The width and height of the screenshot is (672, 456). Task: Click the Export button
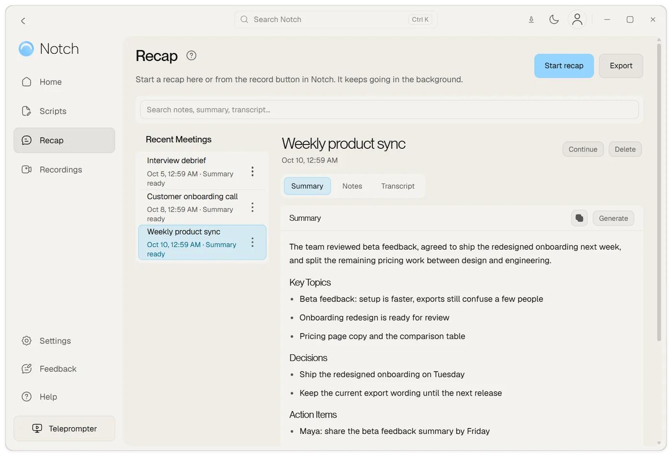click(621, 66)
